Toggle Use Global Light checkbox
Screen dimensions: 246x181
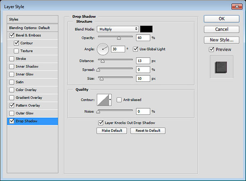135,49
